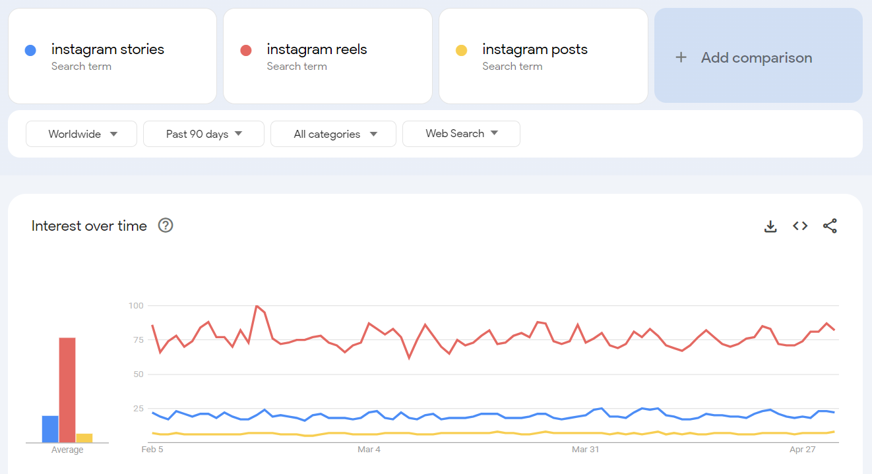Screen dimensions: 872x474
Task: Open the Worldwide region dropdown
Action: pyautogui.click(x=80, y=133)
